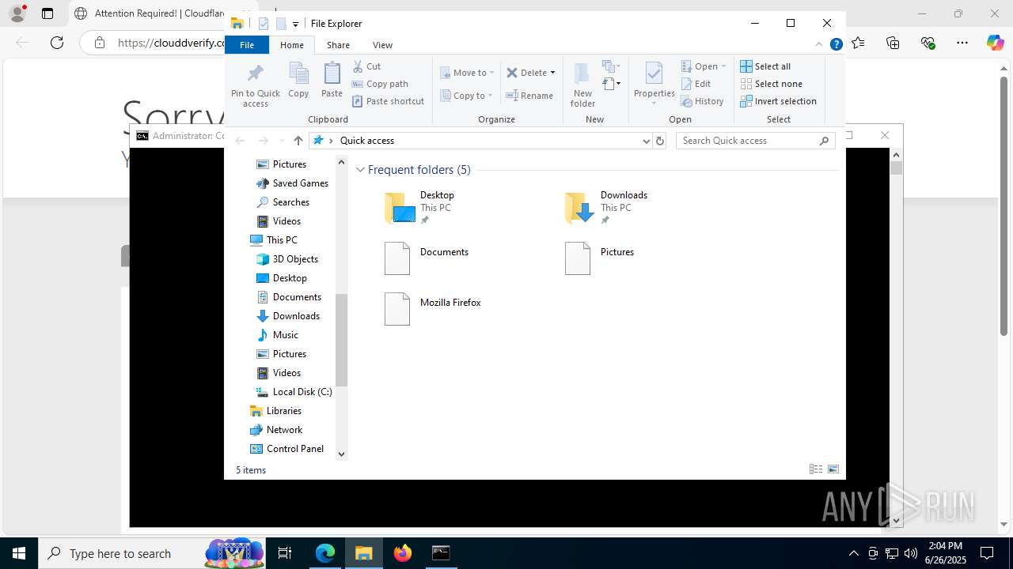1013x569 pixels.
Task: Collapse the Frequent folders group
Action: tap(360, 170)
